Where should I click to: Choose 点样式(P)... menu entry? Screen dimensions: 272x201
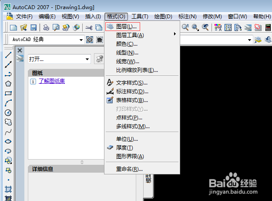[x=142, y=118]
